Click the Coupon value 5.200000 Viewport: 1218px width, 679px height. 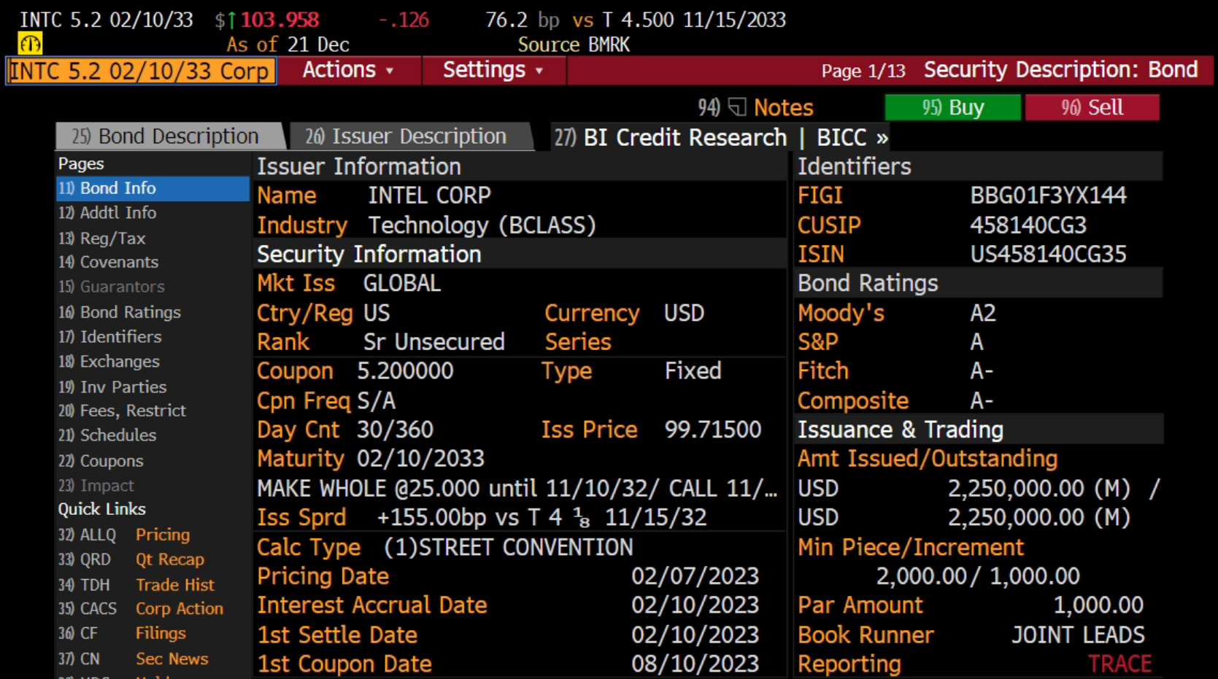click(x=405, y=371)
